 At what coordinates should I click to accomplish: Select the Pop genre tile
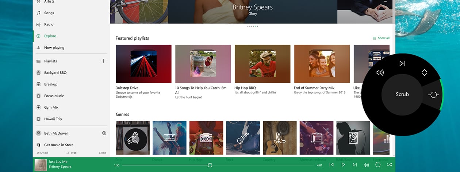coord(133,138)
